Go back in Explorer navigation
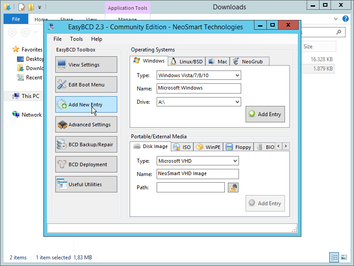The height and width of the screenshot is (266, 354). click(12, 32)
